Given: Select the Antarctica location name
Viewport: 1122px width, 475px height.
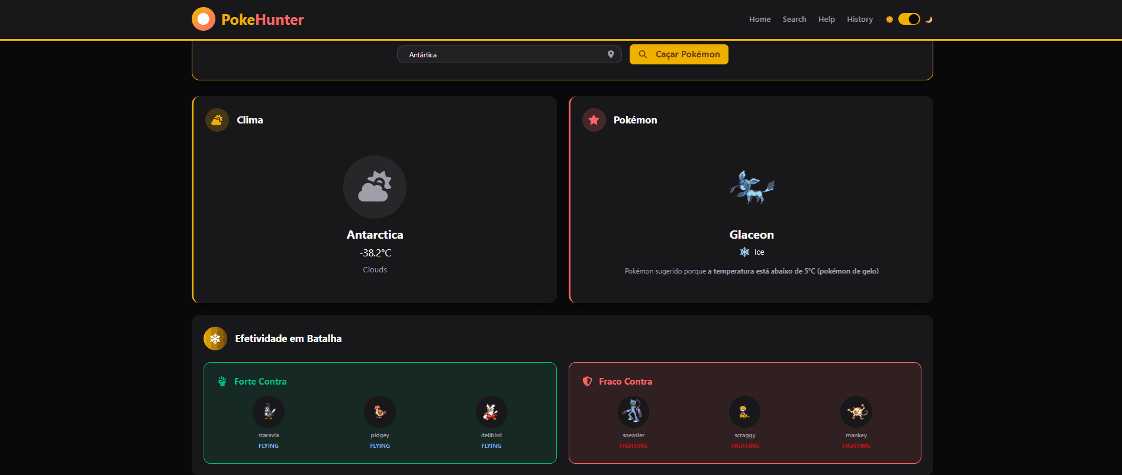Looking at the screenshot, I should point(375,235).
